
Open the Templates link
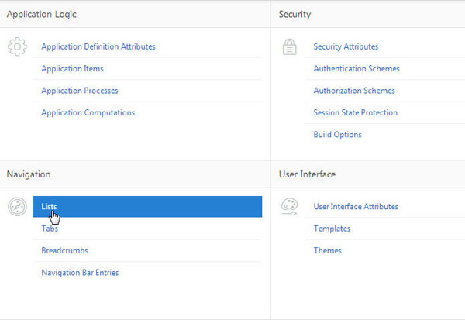point(332,229)
